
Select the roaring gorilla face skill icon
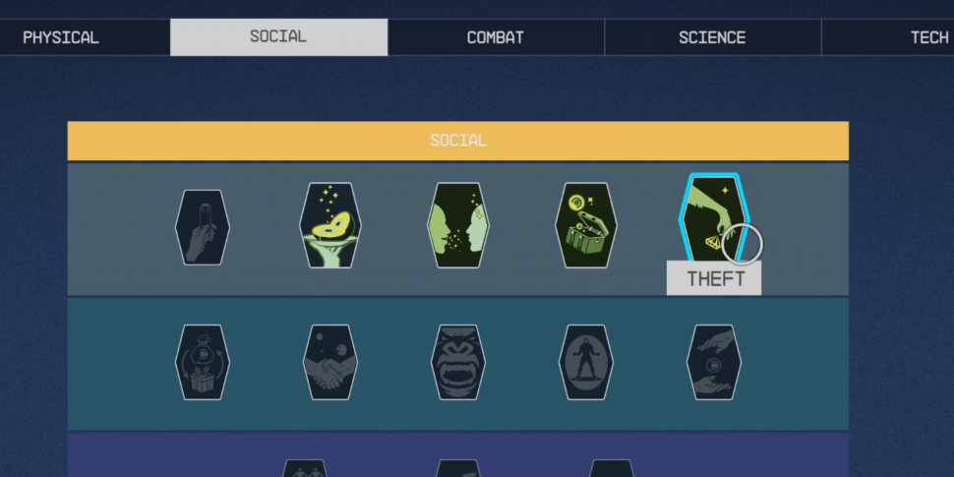[458, 362]
